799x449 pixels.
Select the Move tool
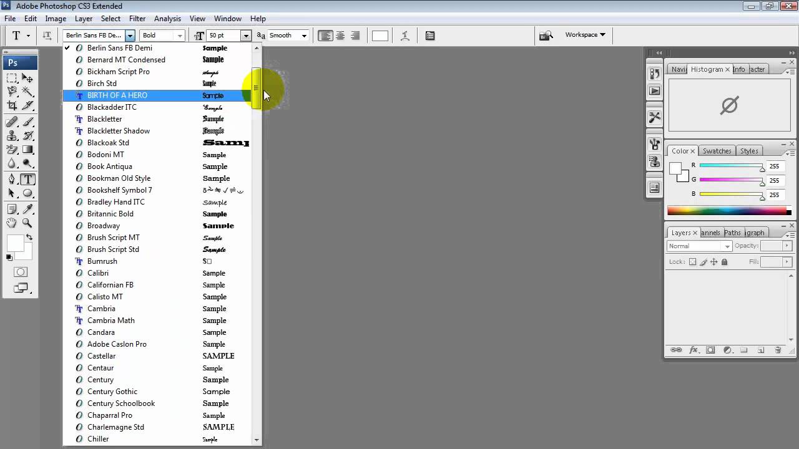27,78
